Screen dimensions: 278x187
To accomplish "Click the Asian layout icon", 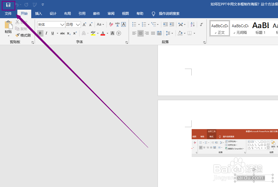I will [181, 24].
